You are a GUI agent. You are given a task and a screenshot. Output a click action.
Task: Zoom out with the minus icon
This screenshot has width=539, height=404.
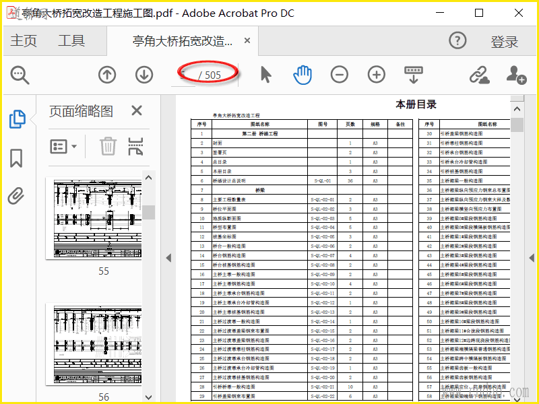[340, 75]
